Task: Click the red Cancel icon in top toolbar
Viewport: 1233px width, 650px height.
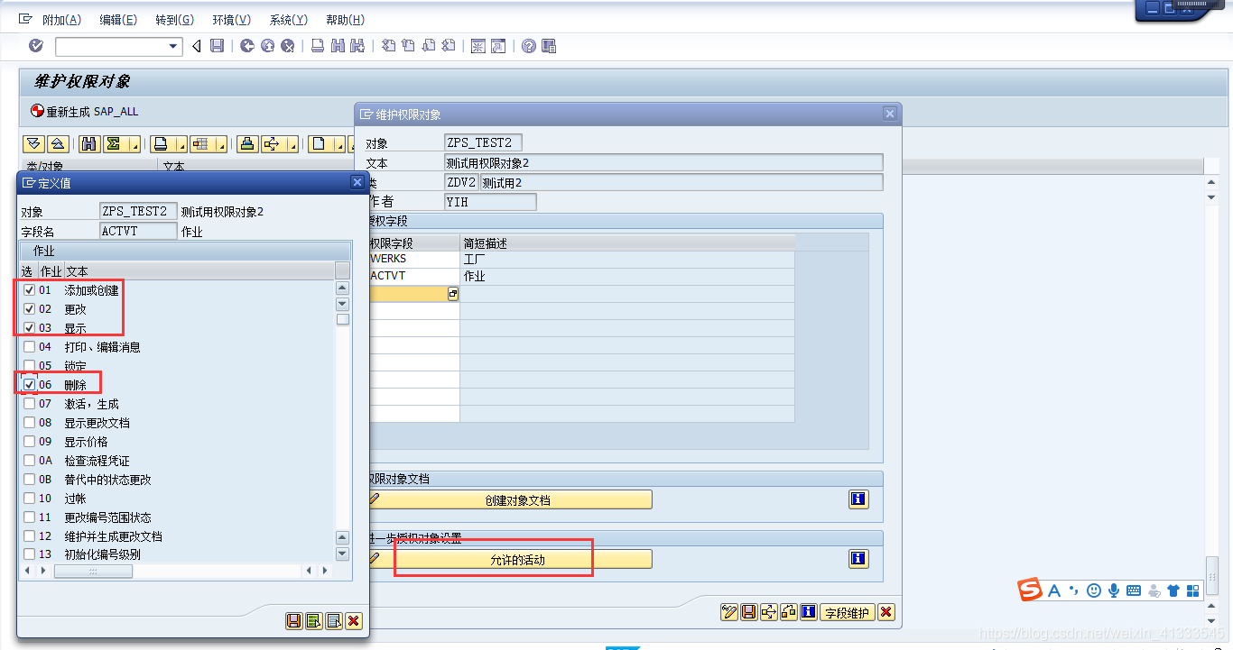Action: pos(288,46)
